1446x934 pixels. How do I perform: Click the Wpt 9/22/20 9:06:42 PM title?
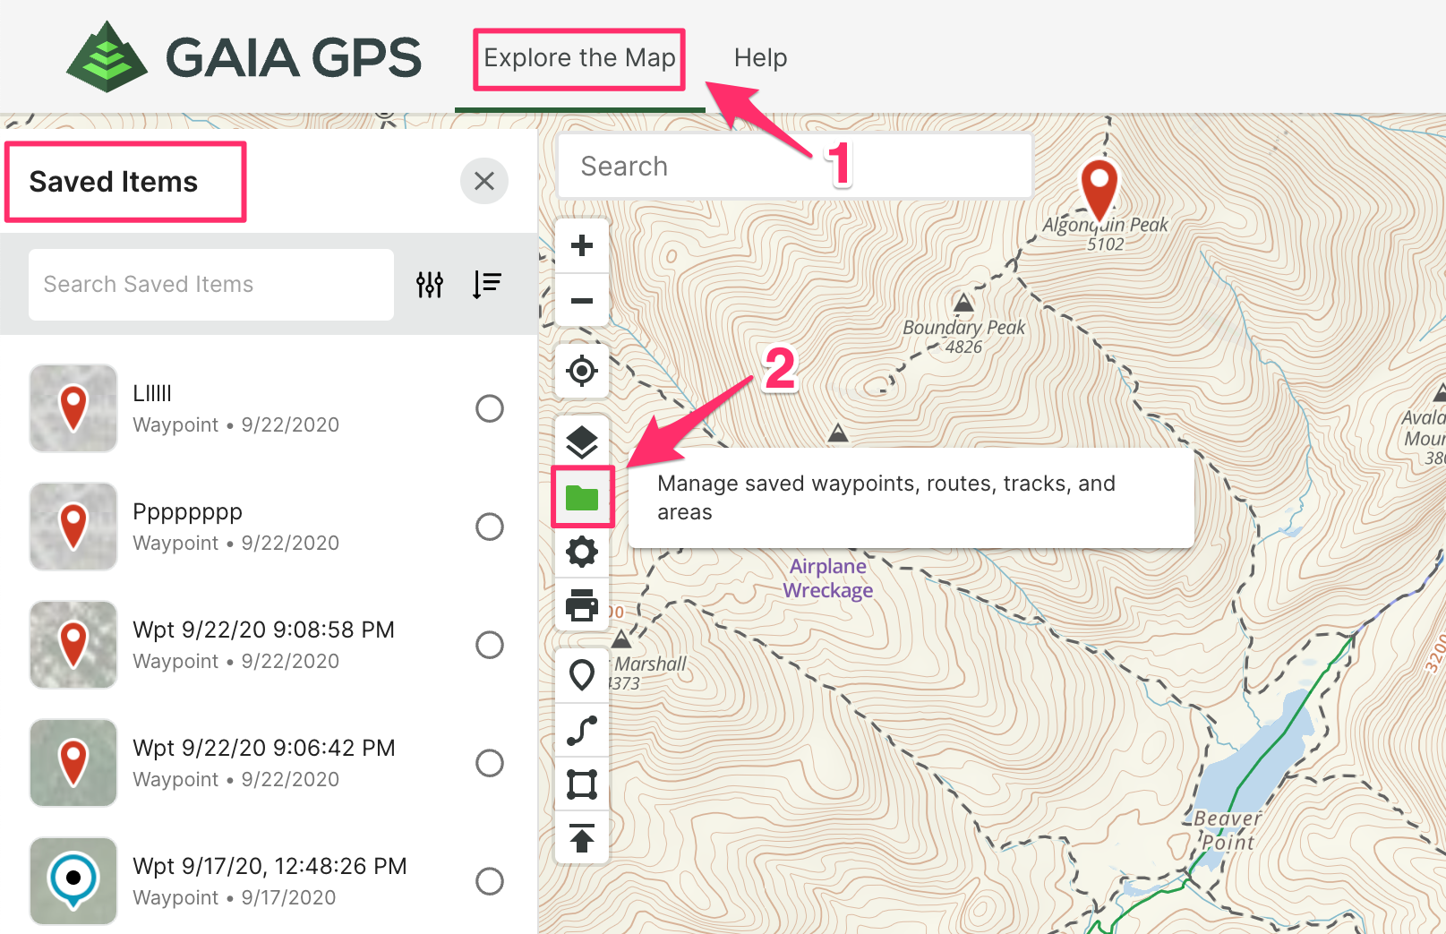(263, 748)
